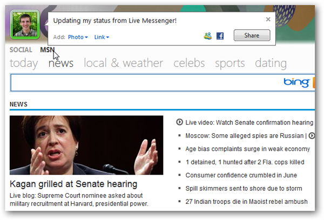This screenshot has height=220, width=324.
Task: Open the local & weather section
Action: point(123,63)
